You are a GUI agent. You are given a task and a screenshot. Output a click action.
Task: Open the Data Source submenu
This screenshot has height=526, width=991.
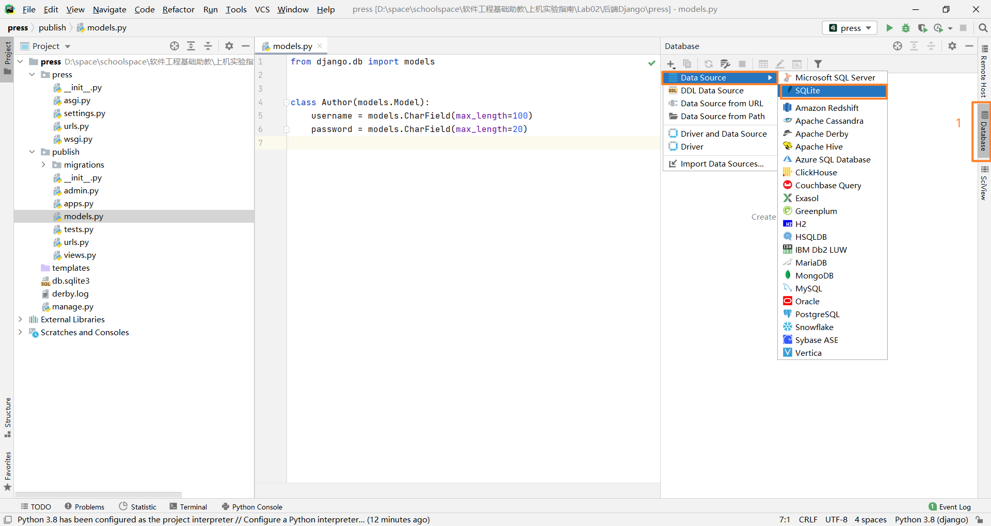(721, 77)
